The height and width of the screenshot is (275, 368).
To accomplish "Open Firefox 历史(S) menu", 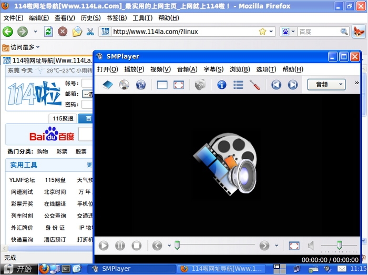I will (90, 18).
